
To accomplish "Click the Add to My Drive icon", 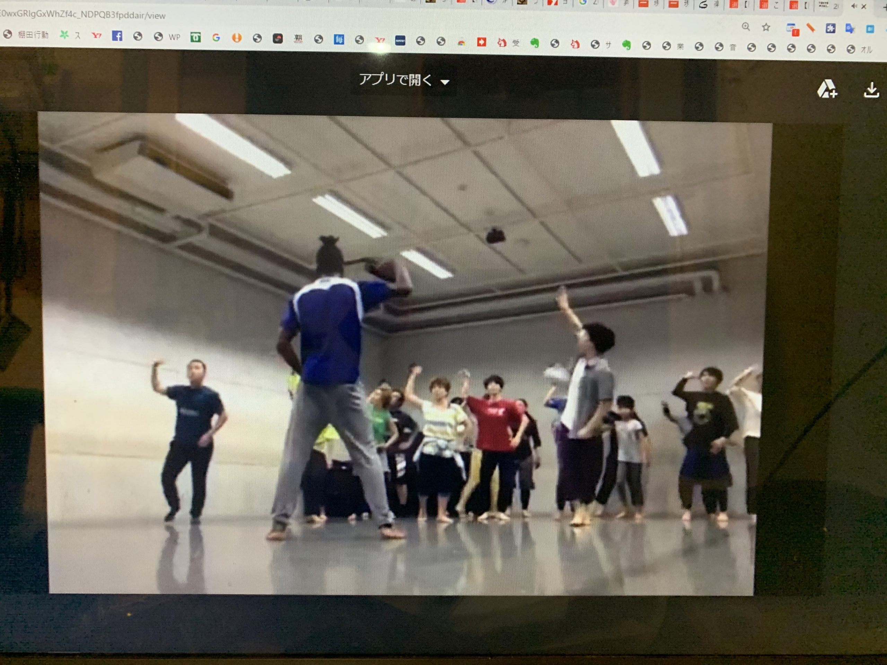I will click(x=827, y=89).
